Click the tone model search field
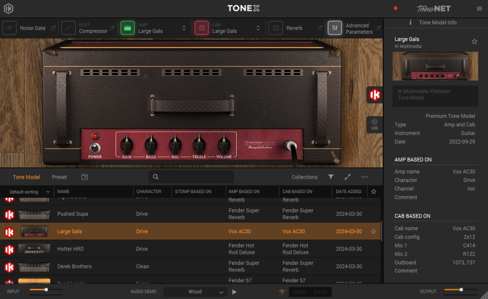Image resolution: width=488 pixels, height=299 pixels. (192, 177)
